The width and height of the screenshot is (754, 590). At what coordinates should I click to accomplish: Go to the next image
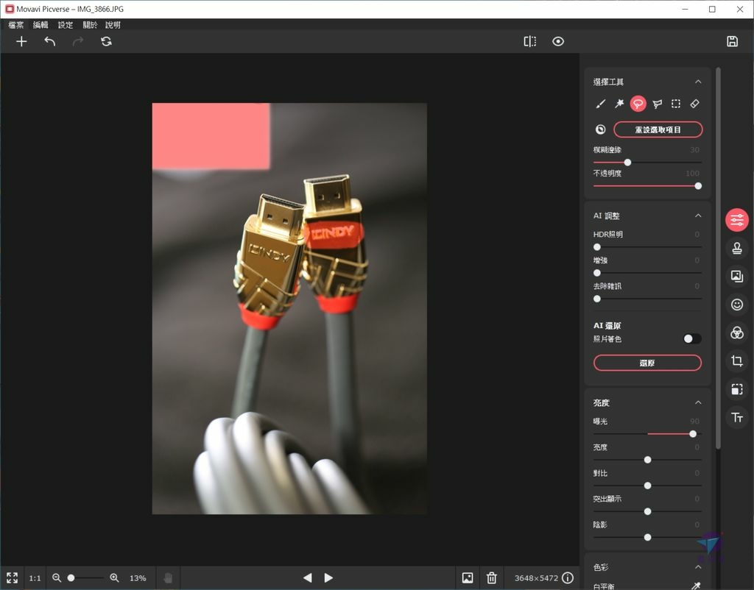point(328,577)
